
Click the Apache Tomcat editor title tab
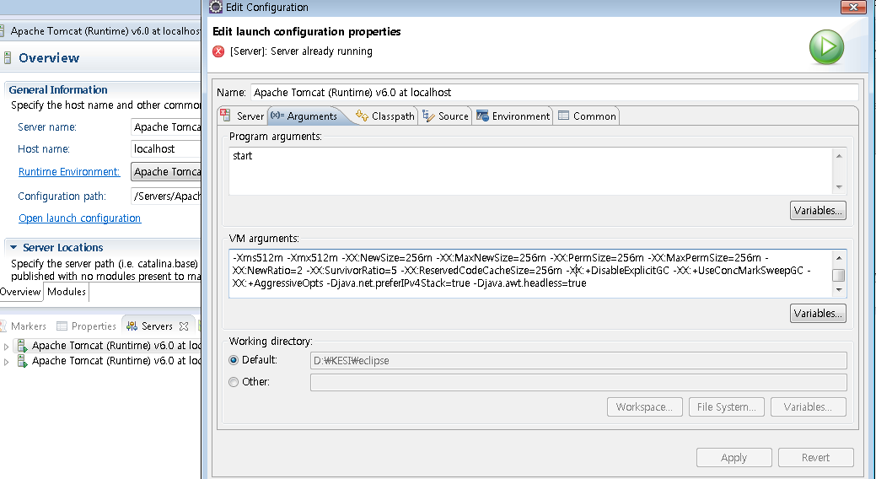tap(100, 30)
